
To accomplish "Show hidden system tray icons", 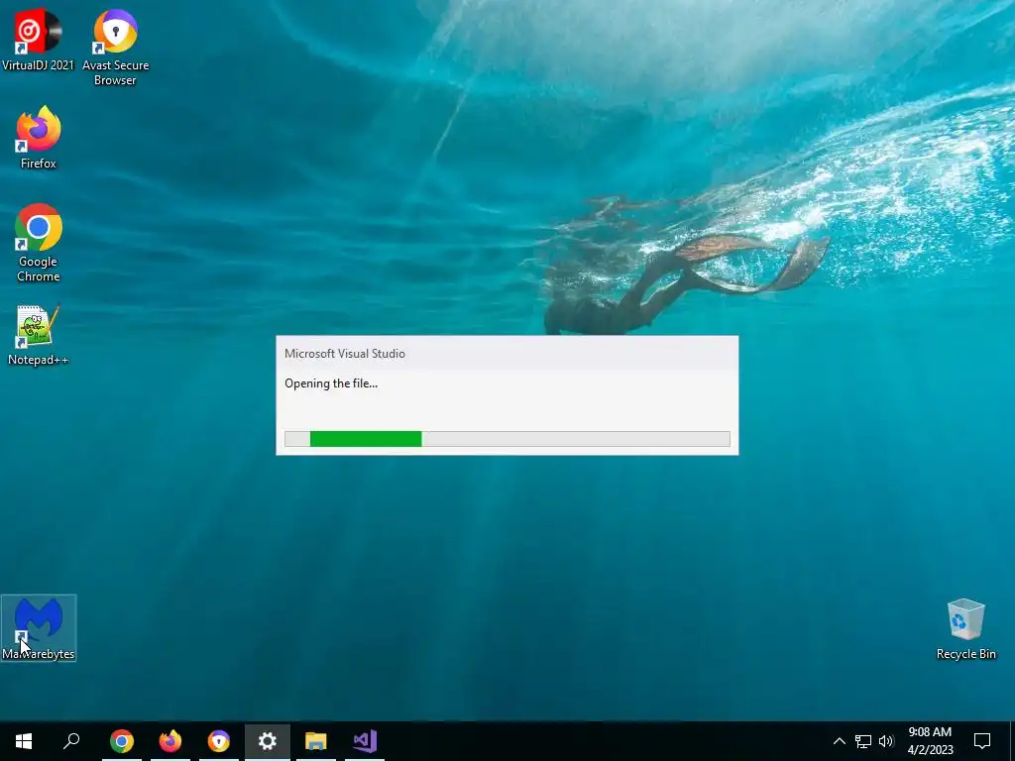I will click(839, 741).
